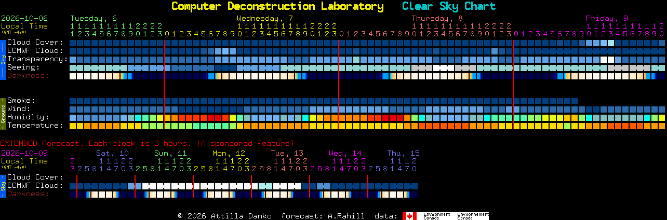Open the red Darkness label in hourly forecast
667x220 pixels.
28,76
